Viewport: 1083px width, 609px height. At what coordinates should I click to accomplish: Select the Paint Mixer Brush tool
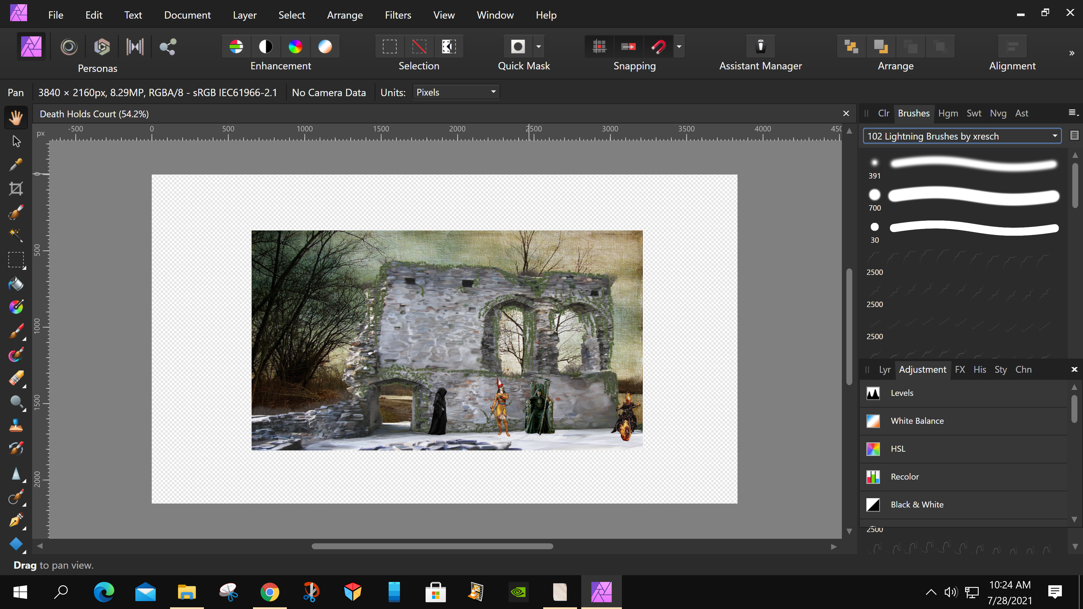16,355
